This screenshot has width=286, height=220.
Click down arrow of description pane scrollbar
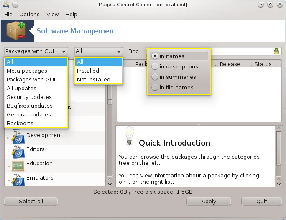click(278, 184)
